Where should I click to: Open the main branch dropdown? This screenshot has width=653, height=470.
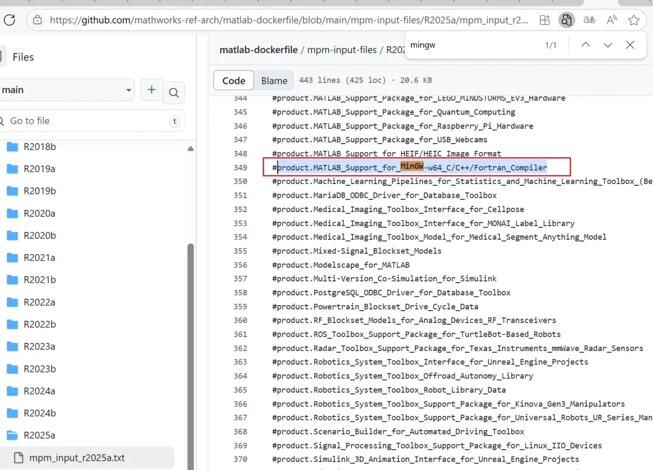coord(66,90)
